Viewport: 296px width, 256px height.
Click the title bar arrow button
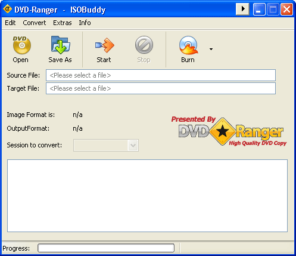(x=242, y=9)
